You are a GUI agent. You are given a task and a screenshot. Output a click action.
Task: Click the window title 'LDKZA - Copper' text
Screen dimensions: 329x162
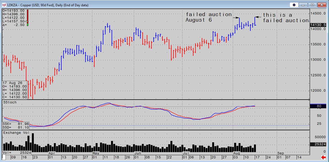pos(19,5)
